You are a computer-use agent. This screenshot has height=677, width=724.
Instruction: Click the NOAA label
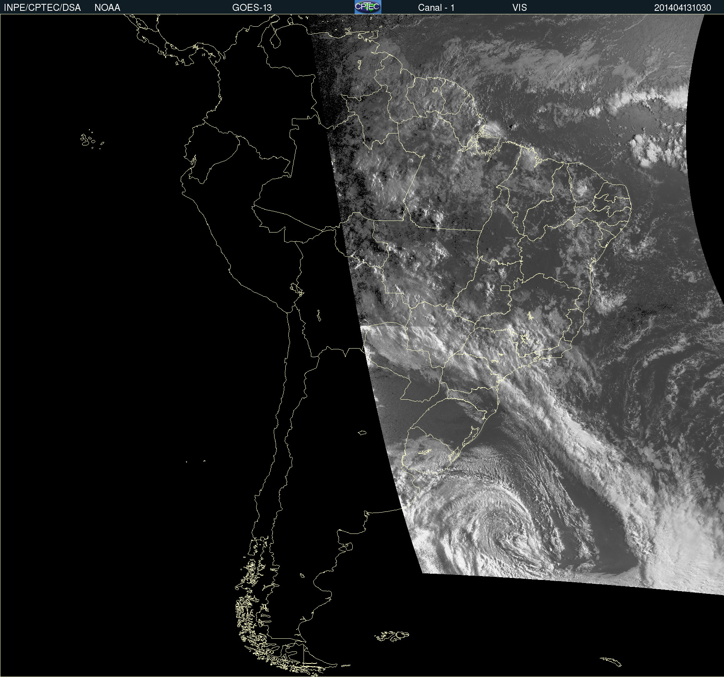coord(107,8)
